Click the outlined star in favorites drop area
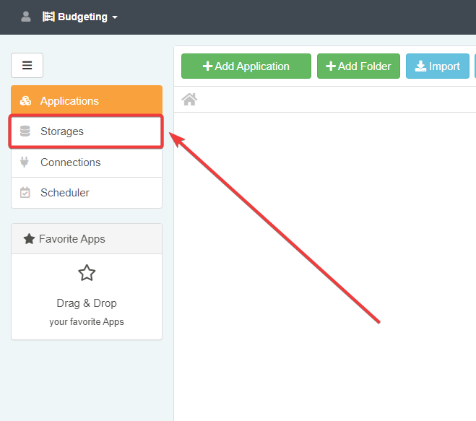The width and height of the screenshot is (476, 421). [x=87, y=273]
